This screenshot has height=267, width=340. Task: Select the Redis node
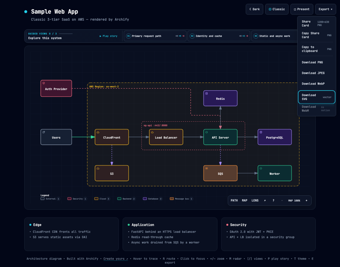[220, 98]
